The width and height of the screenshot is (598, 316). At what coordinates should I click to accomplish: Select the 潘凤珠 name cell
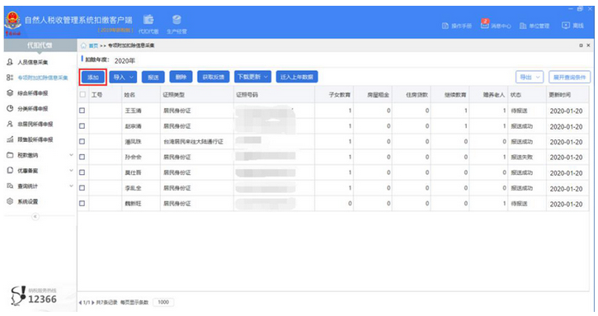pyautogui.click(x=133, y=142)
